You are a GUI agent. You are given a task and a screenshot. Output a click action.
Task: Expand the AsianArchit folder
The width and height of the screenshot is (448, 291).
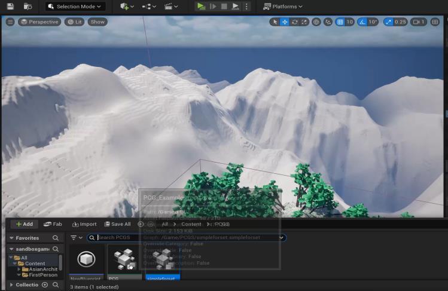[19, 269]
